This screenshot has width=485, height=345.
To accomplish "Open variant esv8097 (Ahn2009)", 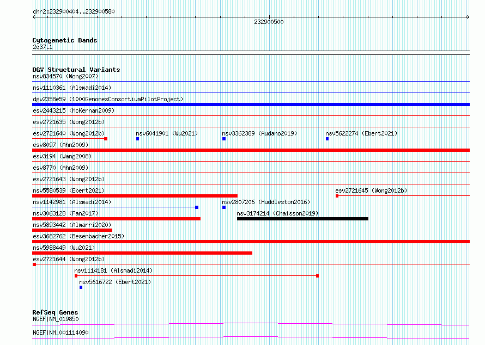I will point(60,145).
